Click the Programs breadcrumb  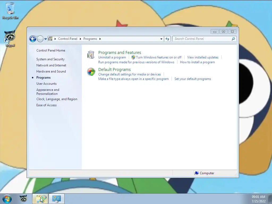[90, 39]
